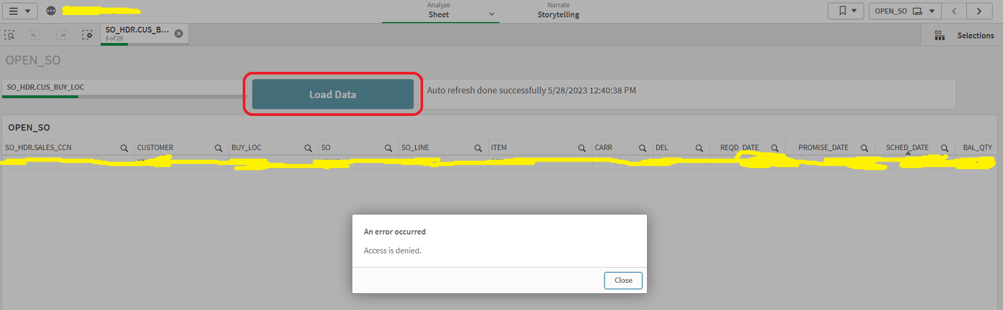
Task: Click the search icon for SO_LINE
Action: (x=478, y=148)
